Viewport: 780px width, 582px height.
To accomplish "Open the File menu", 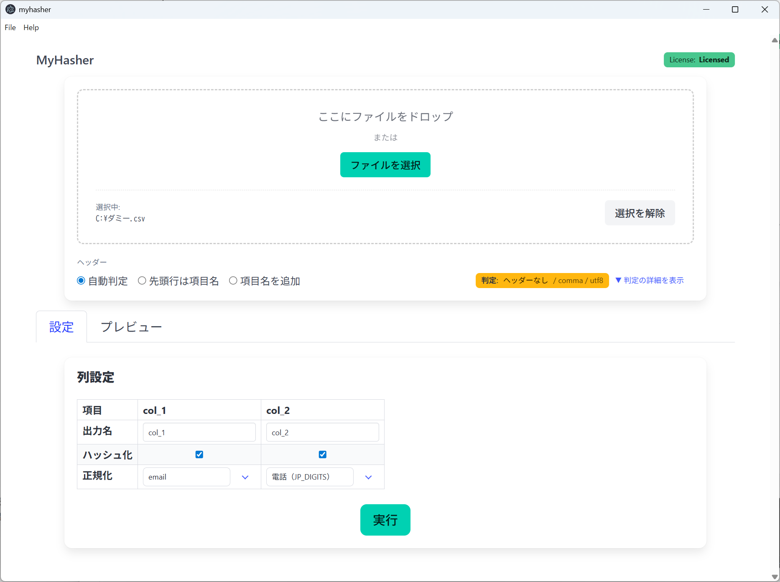I will tap(10, 28).
